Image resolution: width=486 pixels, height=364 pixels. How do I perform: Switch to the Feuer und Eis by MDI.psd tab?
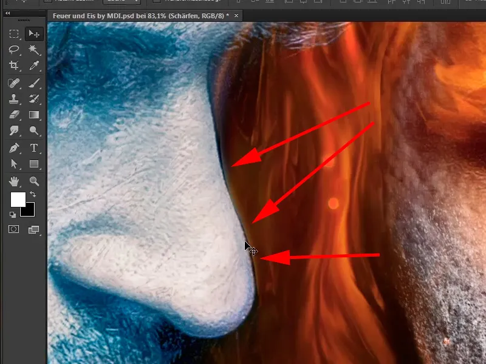point(141,16)
